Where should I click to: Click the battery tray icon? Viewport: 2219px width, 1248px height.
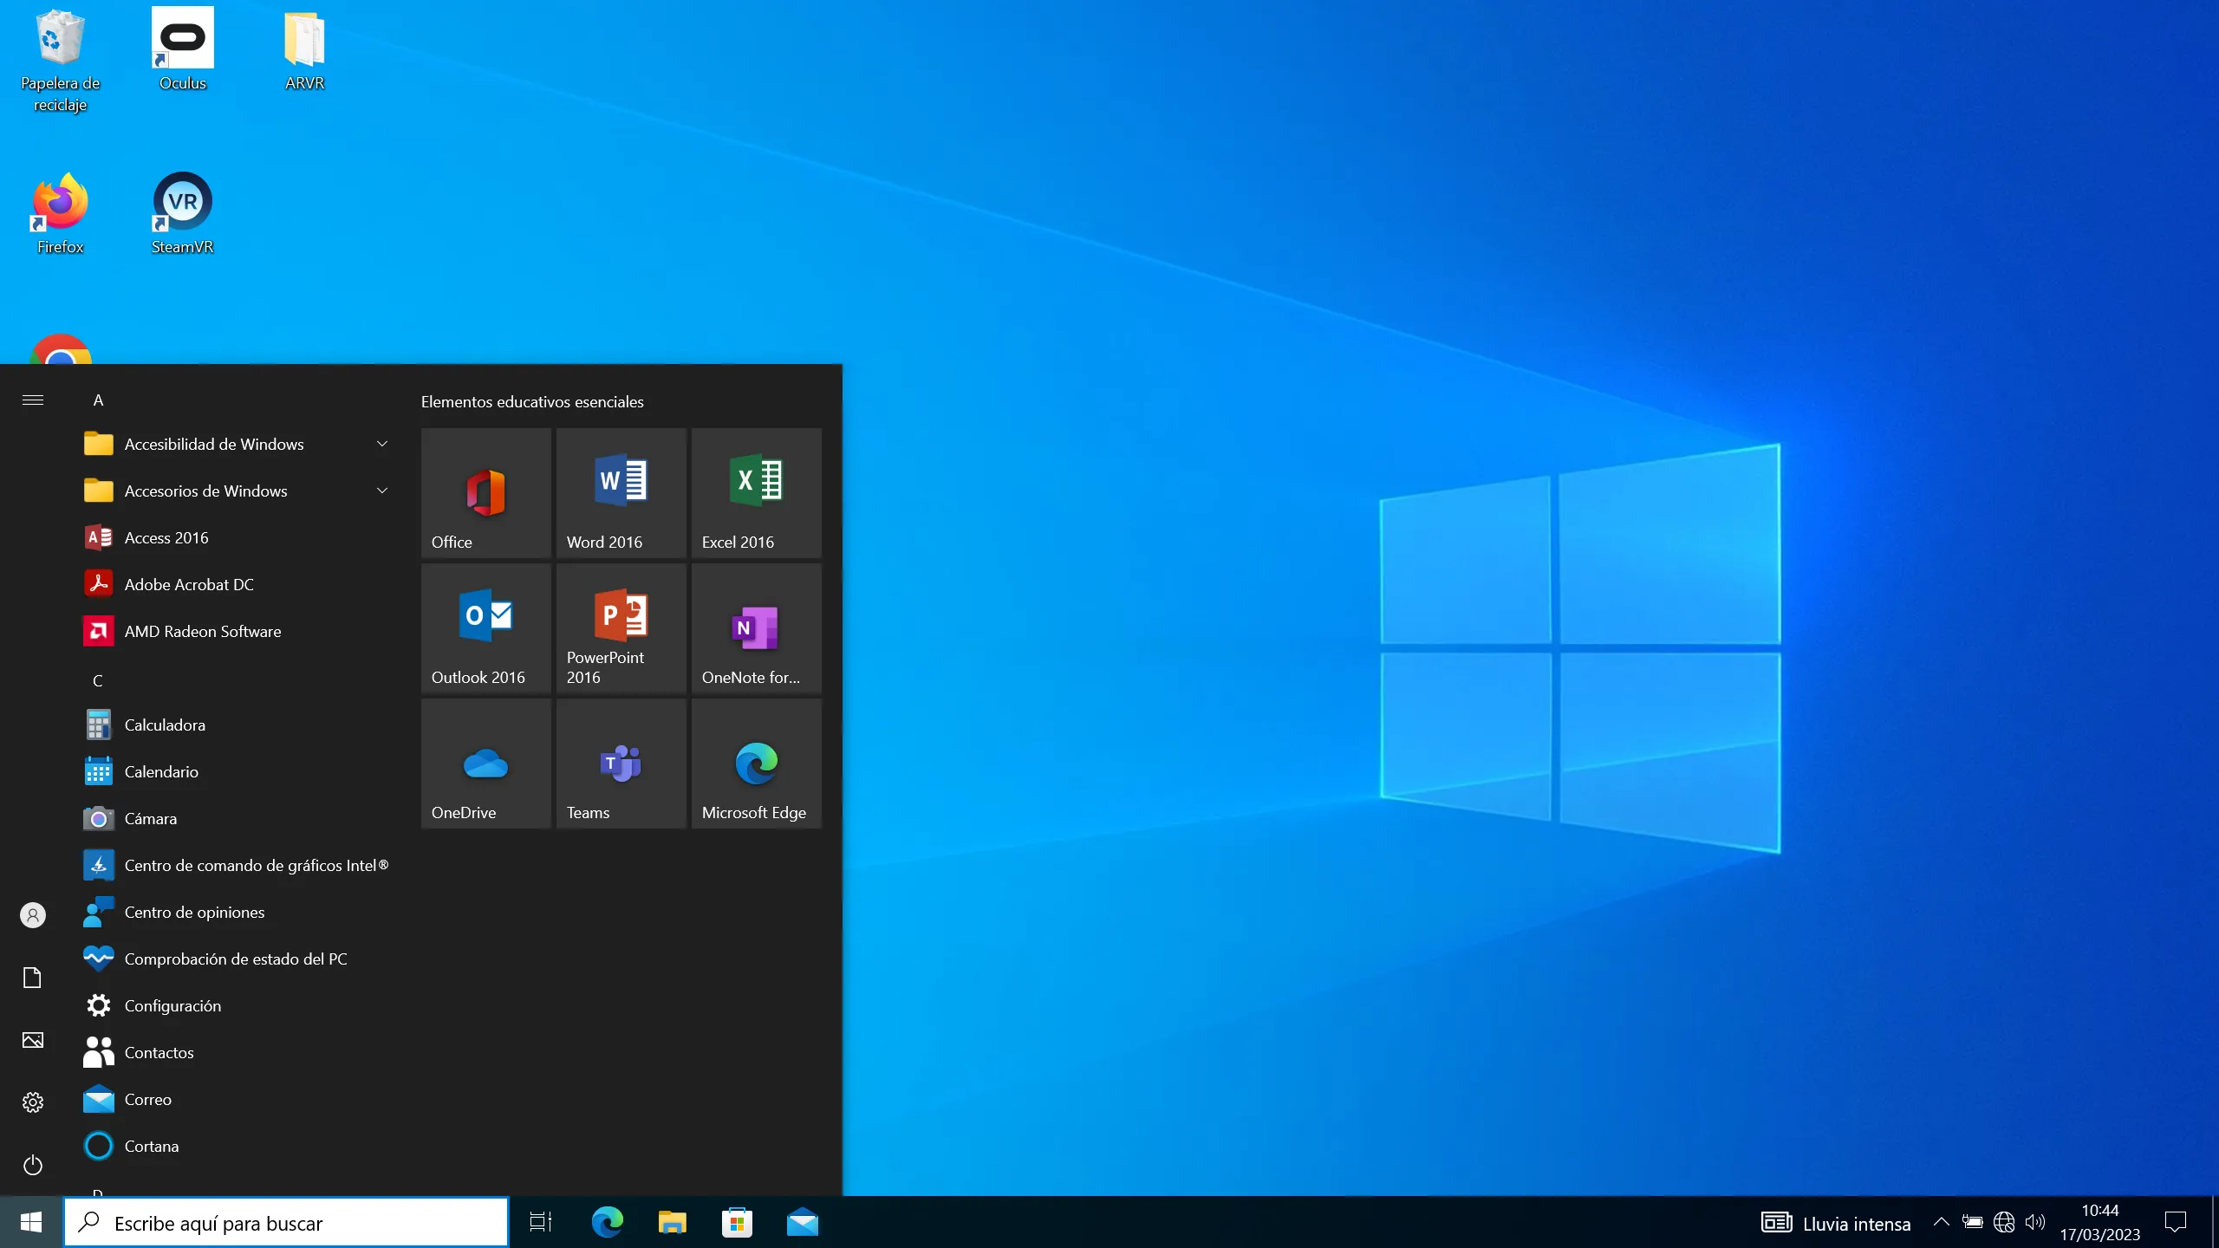[1973, 1223]
